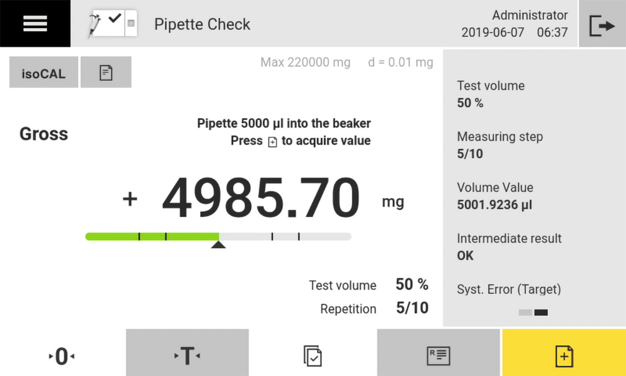Click the Administrator user label

click(530, 15)
